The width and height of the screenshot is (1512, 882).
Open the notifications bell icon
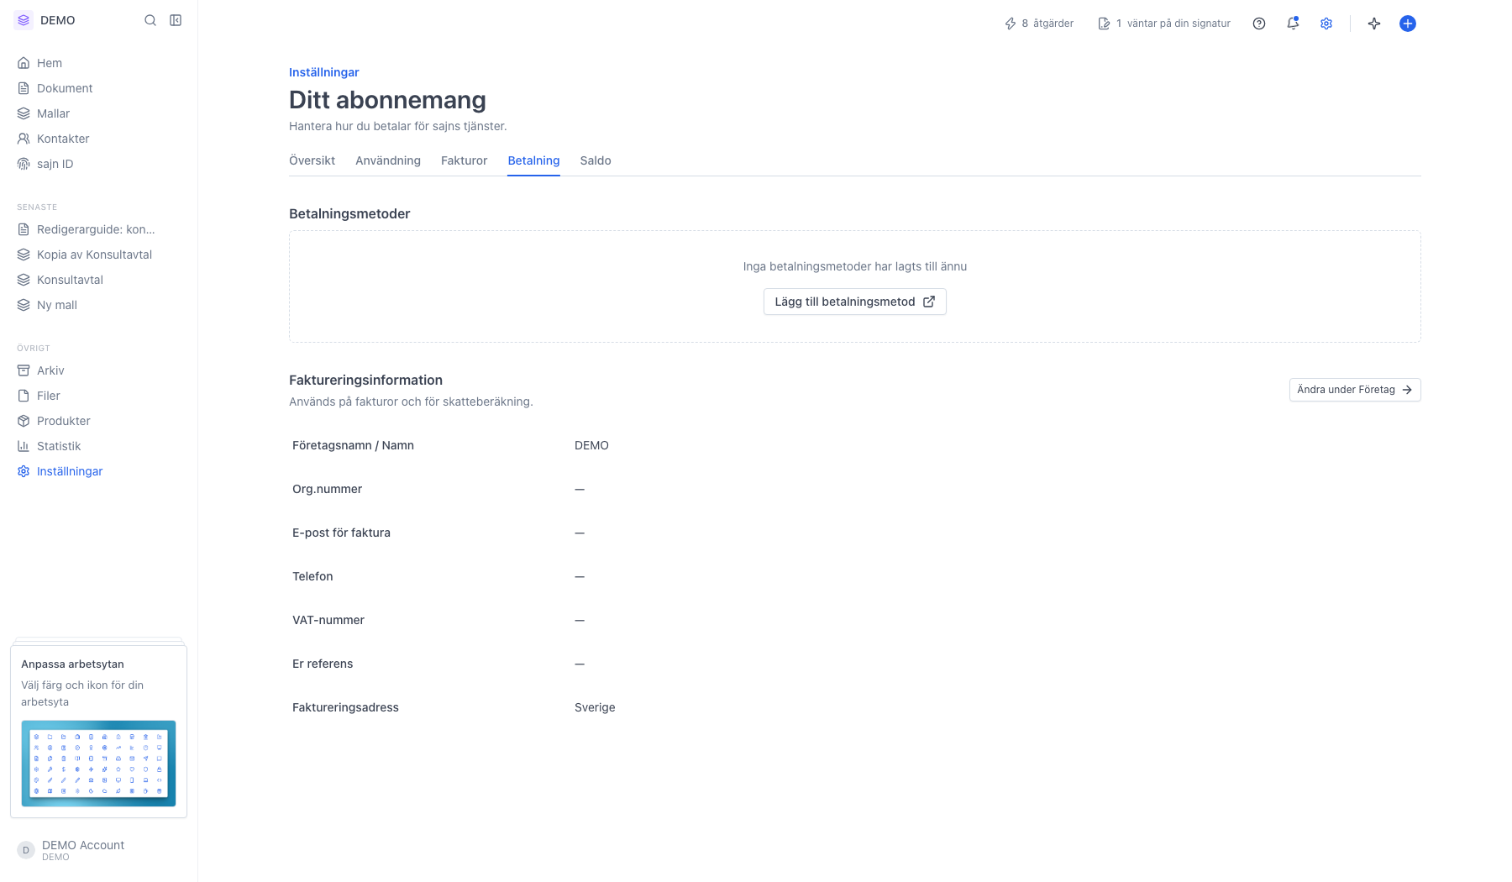(1293, 24)
